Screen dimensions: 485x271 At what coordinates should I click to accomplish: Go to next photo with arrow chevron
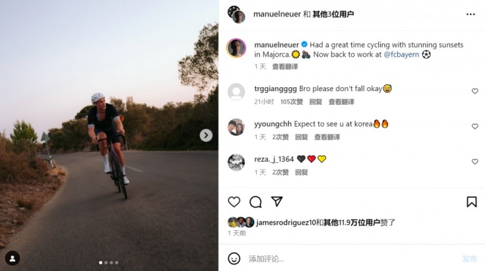pos(206,135)
